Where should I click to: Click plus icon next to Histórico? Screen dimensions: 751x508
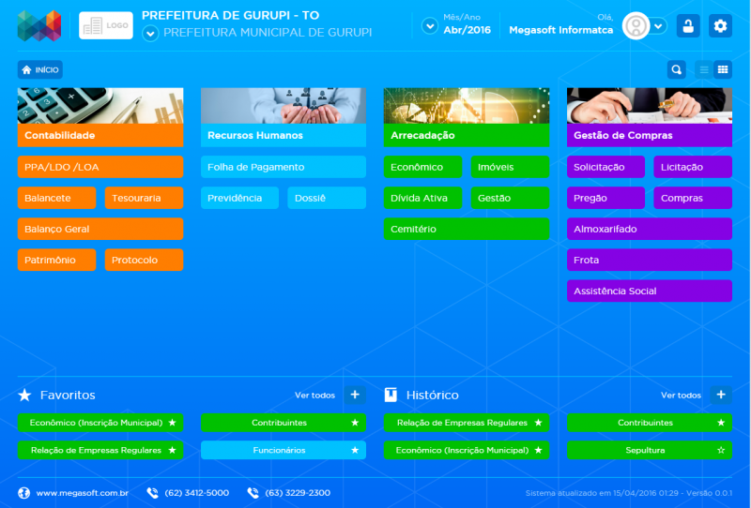(x=721, y=396)
